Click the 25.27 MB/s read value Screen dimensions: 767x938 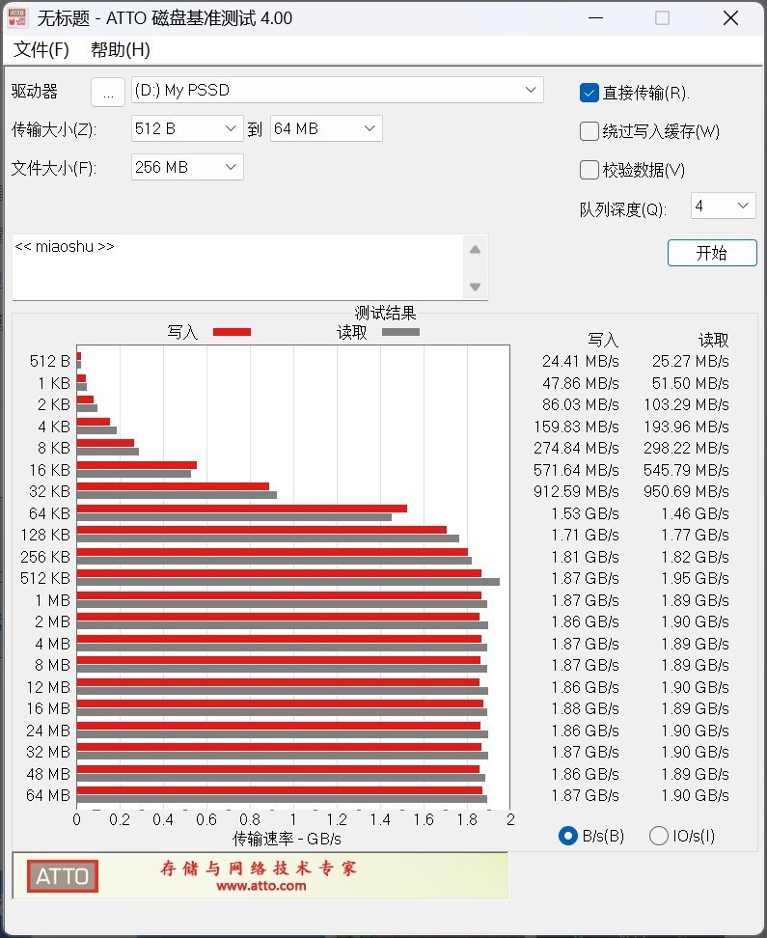click(691, 361)
